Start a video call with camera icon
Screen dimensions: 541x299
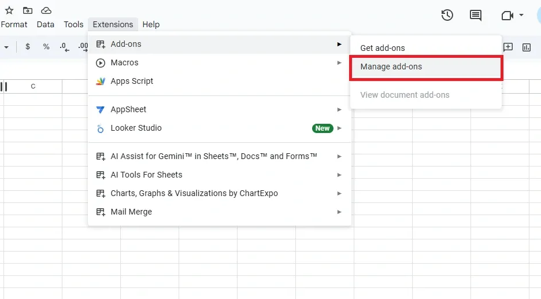click(507, 16)
